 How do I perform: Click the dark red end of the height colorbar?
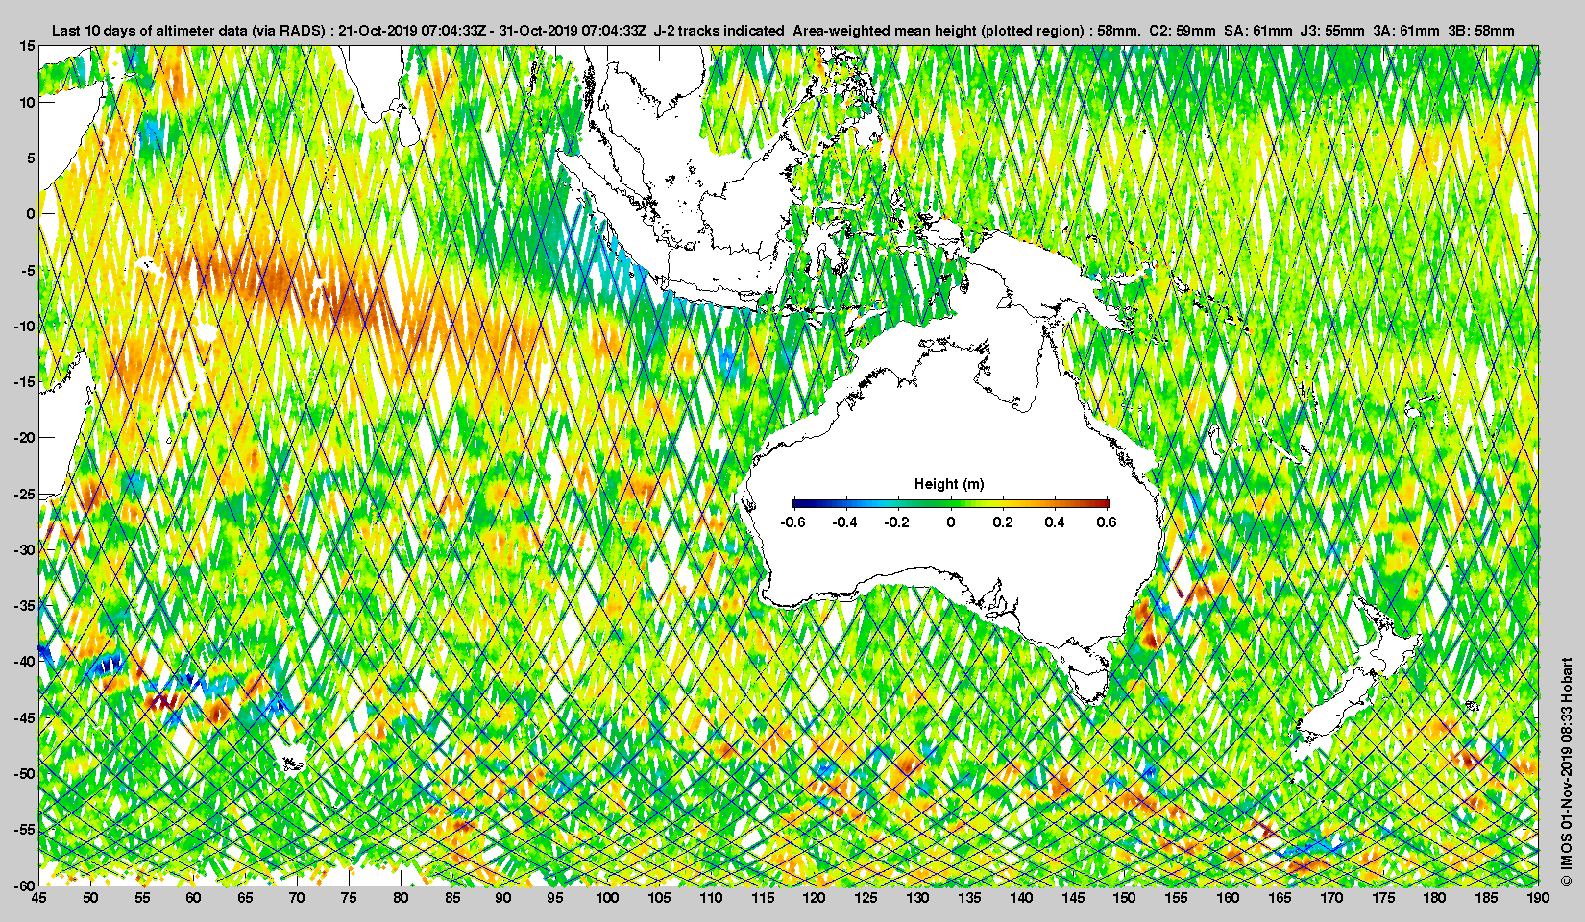(1105, 503)
